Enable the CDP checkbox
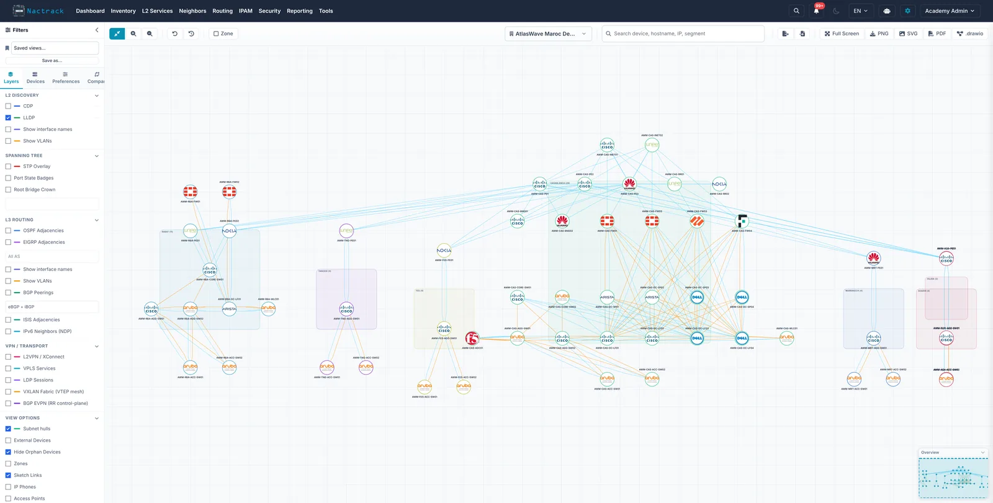This screenshot has height=503, width=993. [8, 106]
